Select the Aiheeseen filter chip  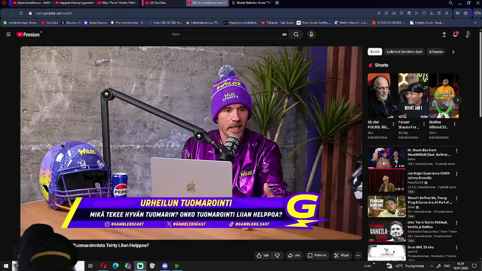pyautogui.click(x=436, y=52)
